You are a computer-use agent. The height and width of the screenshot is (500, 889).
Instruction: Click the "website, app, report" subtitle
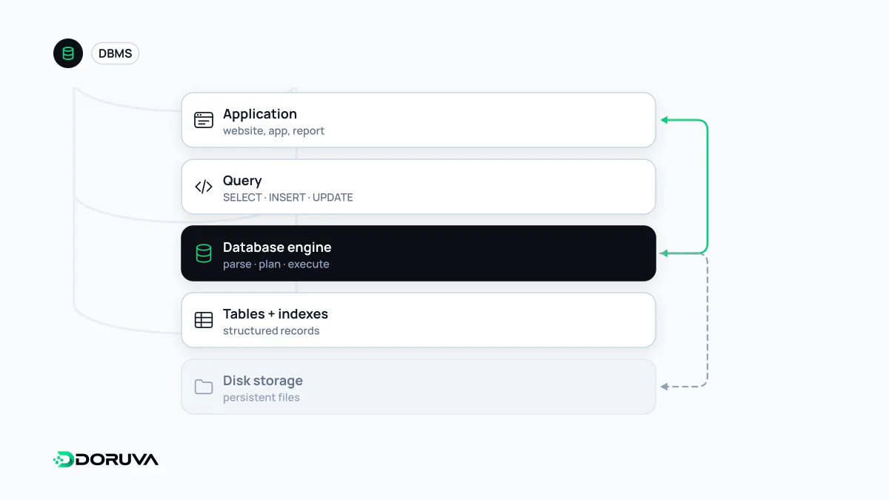pos(273,131)
